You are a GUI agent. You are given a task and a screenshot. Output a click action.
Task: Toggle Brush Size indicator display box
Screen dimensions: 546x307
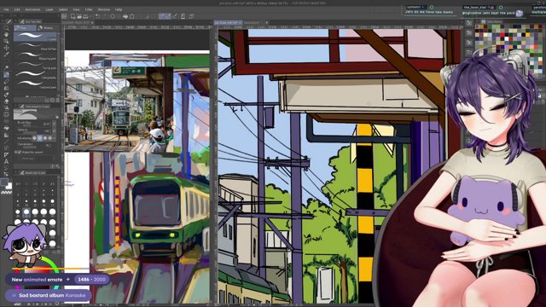click(54, 124)
